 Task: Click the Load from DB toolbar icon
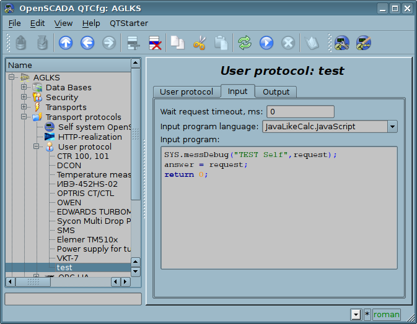20,43
